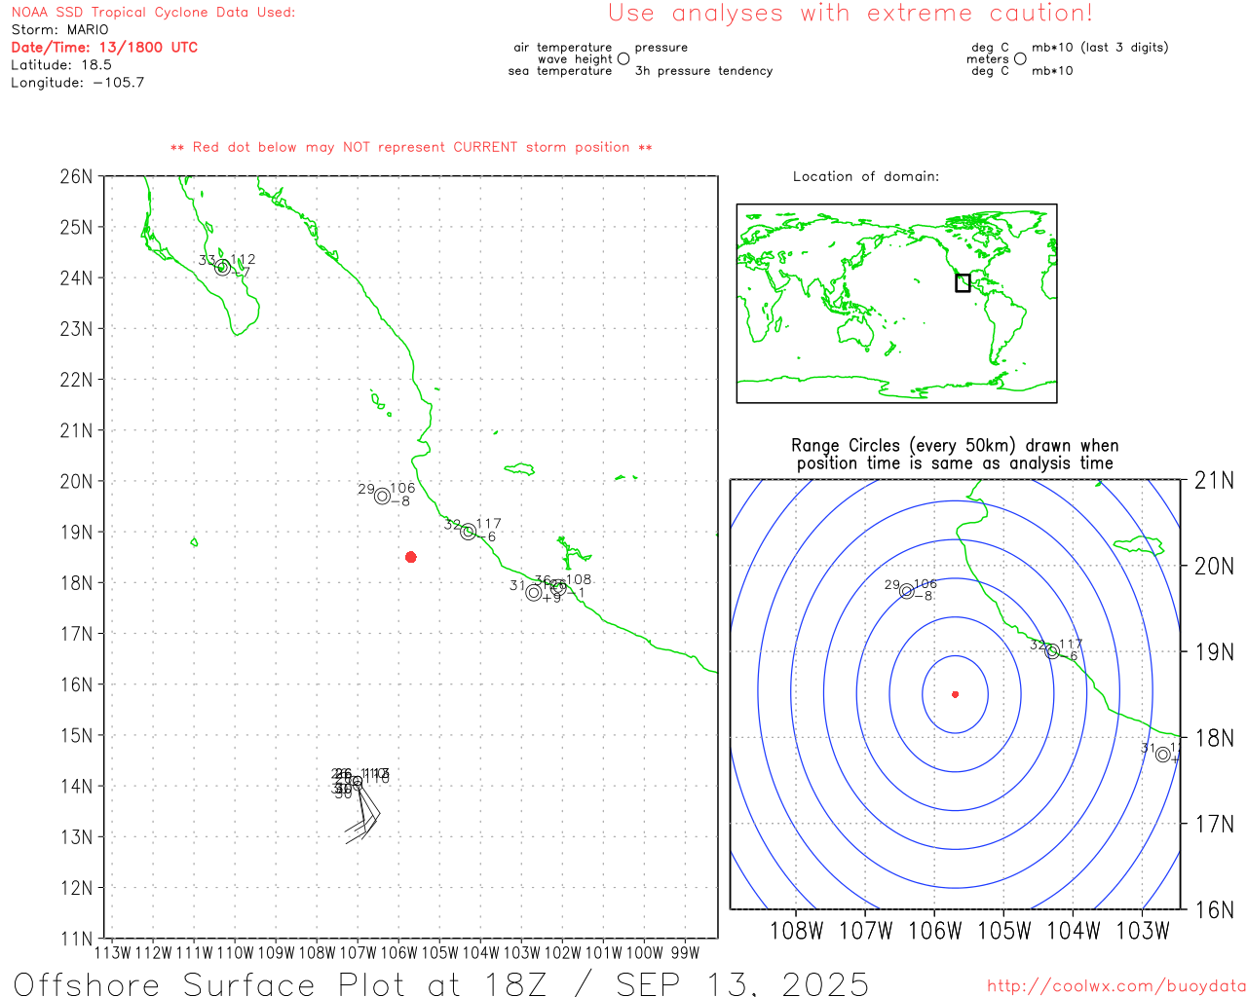Click the 26N latitude axis label

[76, 177]
